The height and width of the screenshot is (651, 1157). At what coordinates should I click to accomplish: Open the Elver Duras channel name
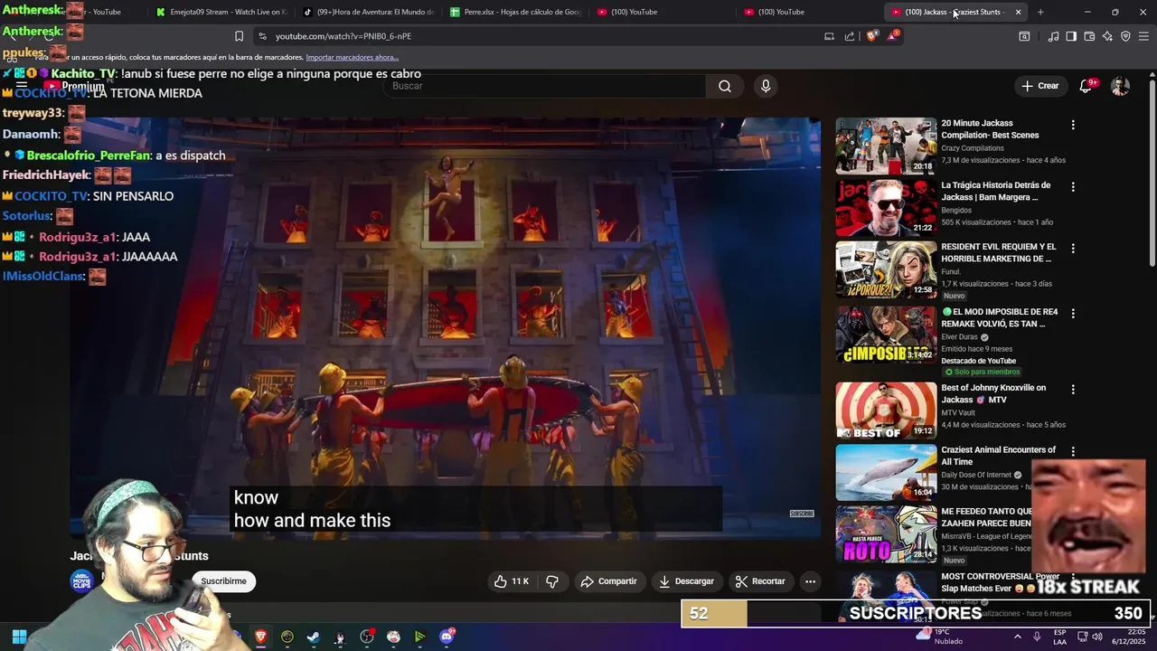click(x=961, y=337)
